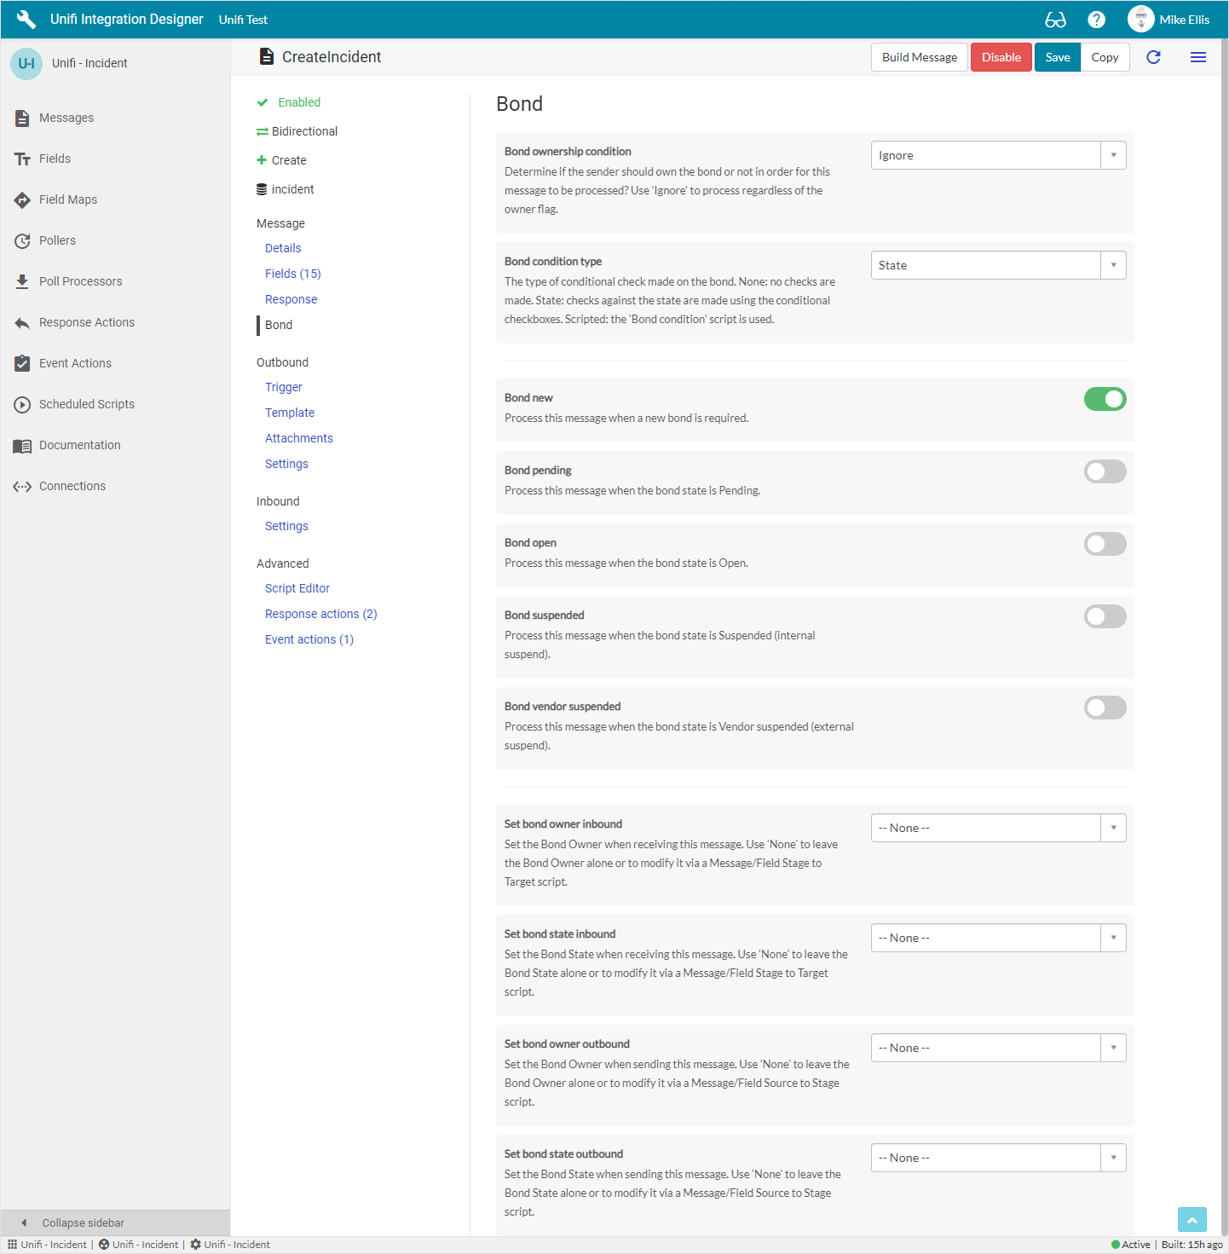1229x1254 pixels.
Task: Open the hamburger menu icon
Action: [x=1197, y=57]
